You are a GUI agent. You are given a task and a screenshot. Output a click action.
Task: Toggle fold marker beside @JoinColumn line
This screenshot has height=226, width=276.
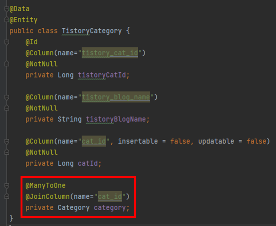pos(7,196)
